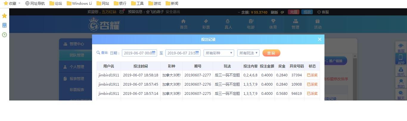
Task: Open 个人管理 in the sidebar
Action: point(76,67)
